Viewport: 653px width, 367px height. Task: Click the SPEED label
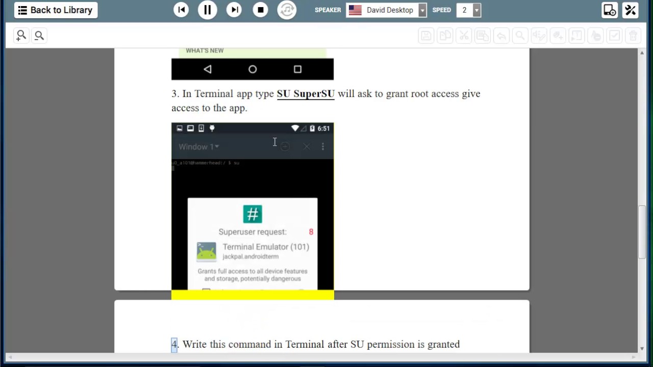point(442,10)
